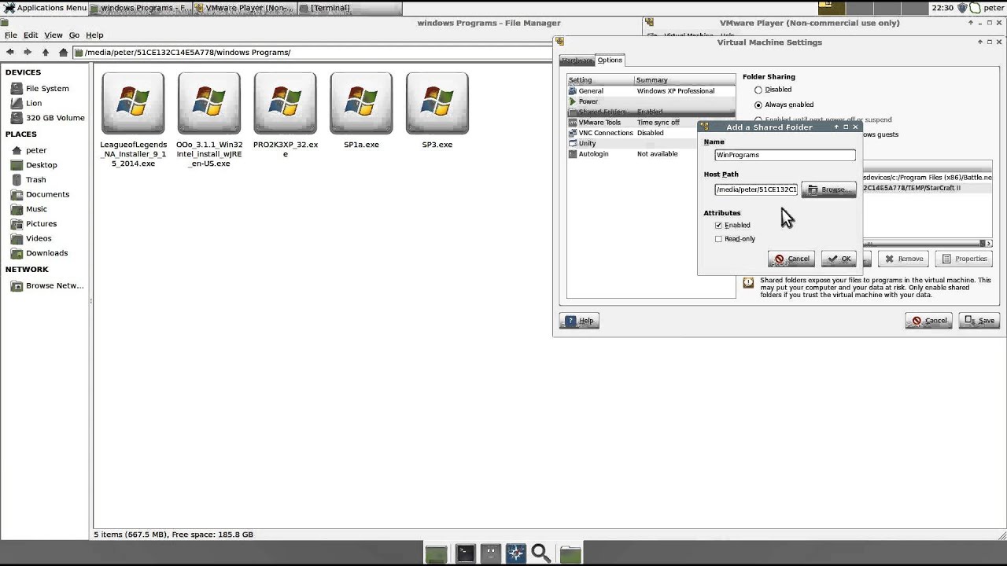Go back in File Manager toolbar
This screenshot has height=566, width=1007.
9,52
